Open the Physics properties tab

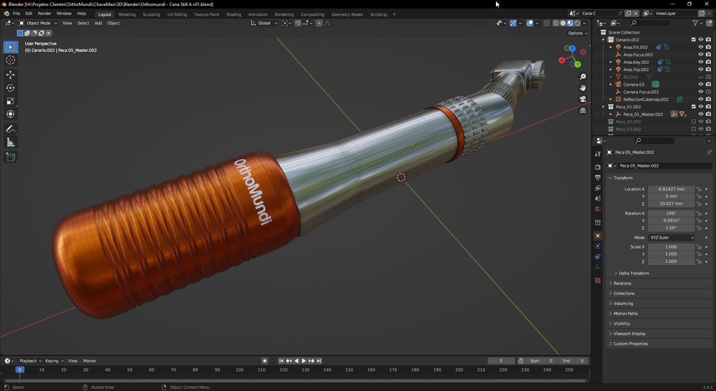pyautogui.click(x=598, y=246)
